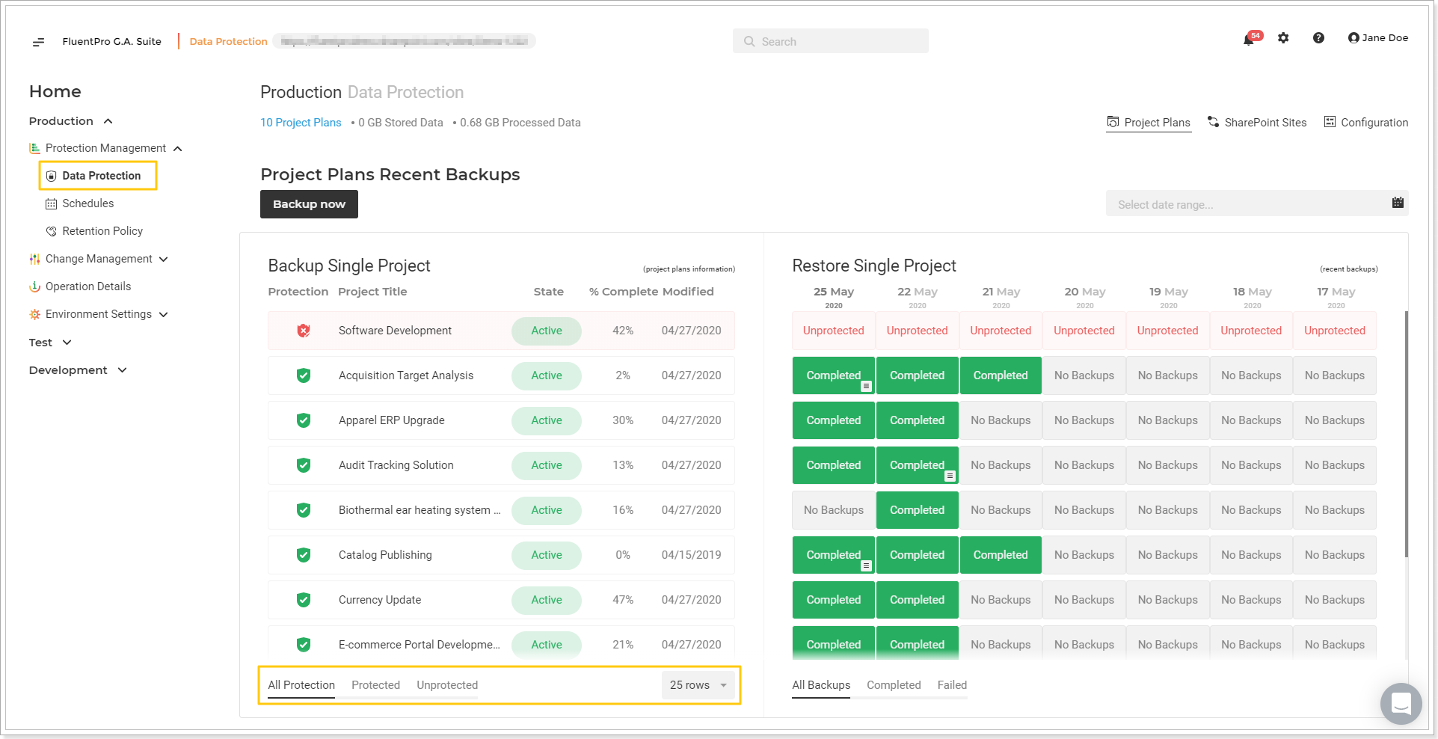Image resolution: width=1438 pixels, height=739 pixels.
Task: Click the Select date range field
Action: [1256, 203]
